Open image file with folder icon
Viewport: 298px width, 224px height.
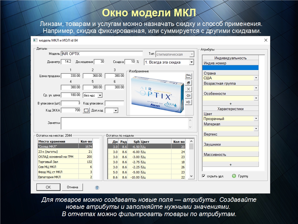189,76
